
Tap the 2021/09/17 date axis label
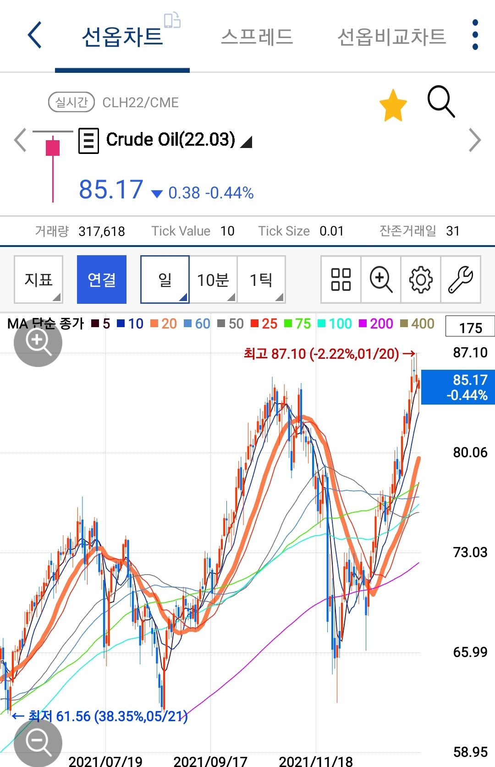210,762
